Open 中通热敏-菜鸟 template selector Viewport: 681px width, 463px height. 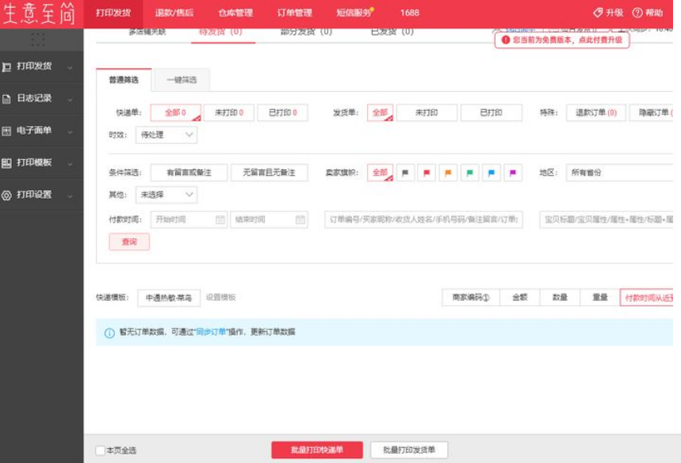[x=169, y=298]
